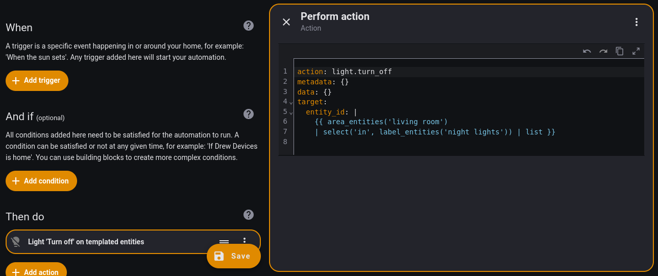The image size is (658, 276).
Task: Select the Light 'Turn off' on templated entities row
Action: [x=102, y=242]
